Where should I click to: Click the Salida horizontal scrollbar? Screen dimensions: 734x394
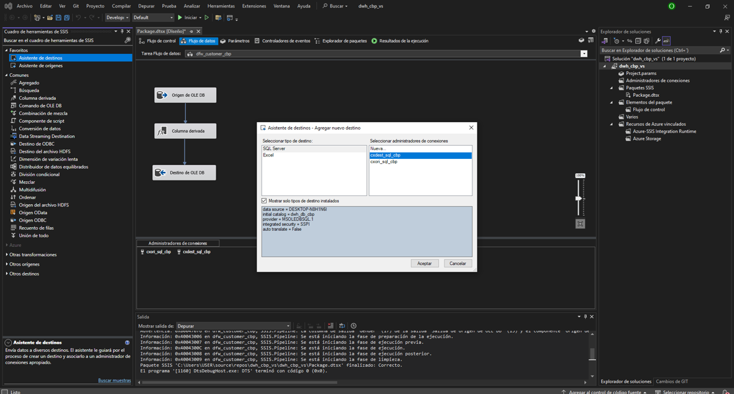click(x=240, y=382)
